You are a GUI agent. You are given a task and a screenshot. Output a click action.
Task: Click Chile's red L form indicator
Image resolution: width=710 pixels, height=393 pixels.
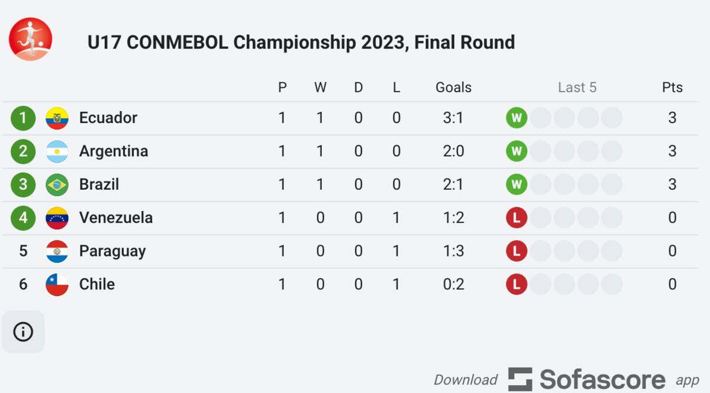coord(517,284)
